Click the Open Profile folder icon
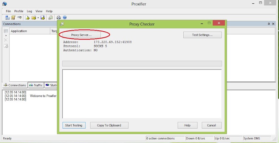The height and width of the screenshot is (143, 279). [x=34, y=18]
